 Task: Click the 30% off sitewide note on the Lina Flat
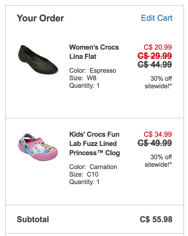coord(158,82)
